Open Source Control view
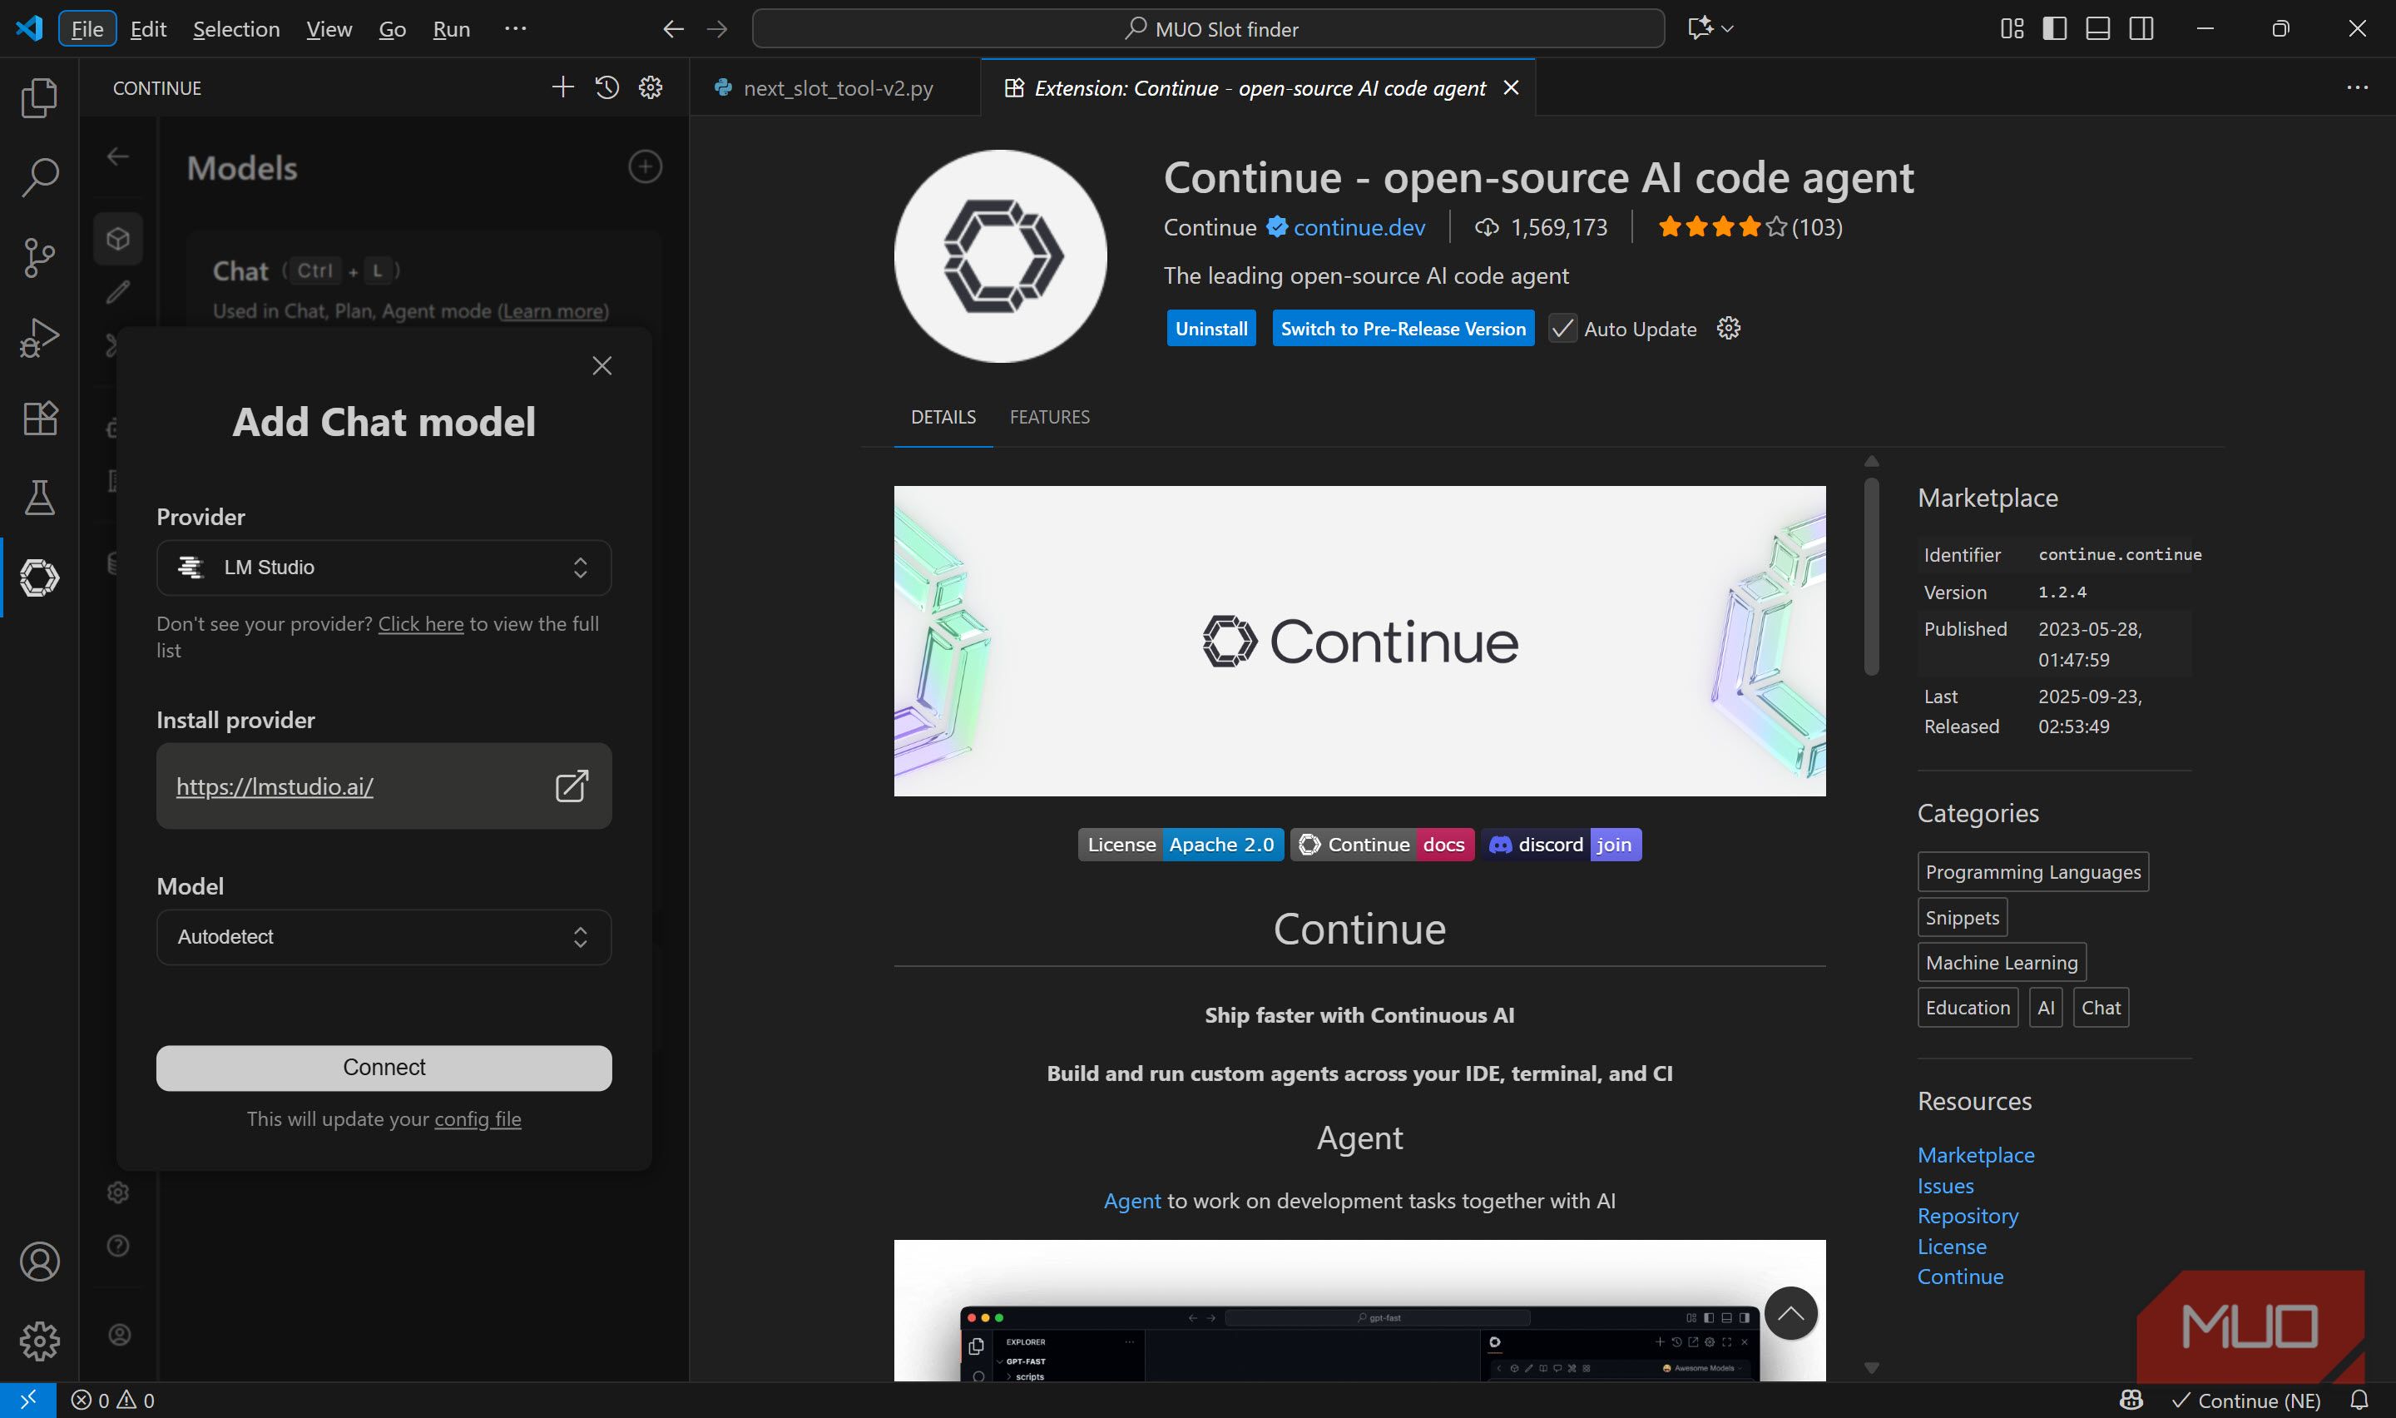2396x1418 pixels. point(39,257)
